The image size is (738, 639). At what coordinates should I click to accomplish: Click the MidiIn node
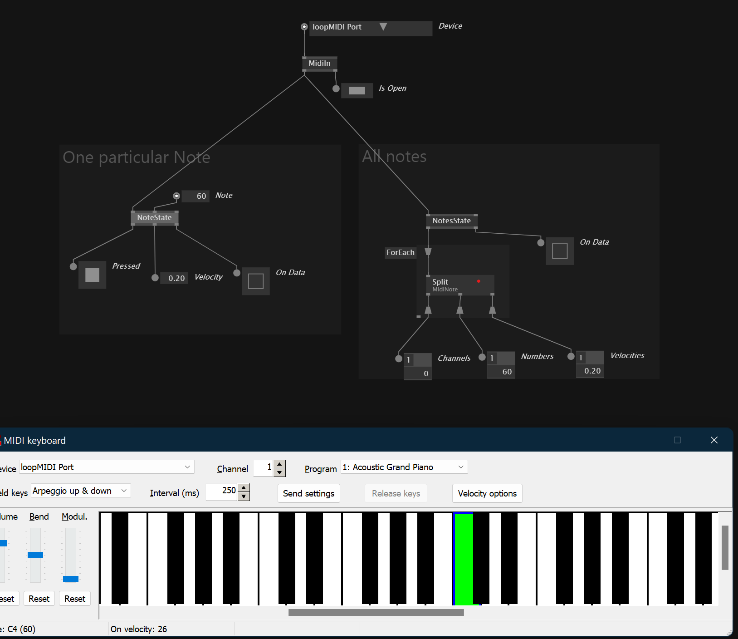point(319,64)
